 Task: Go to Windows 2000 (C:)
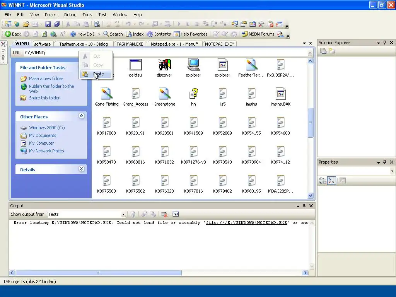click(47, 128)
